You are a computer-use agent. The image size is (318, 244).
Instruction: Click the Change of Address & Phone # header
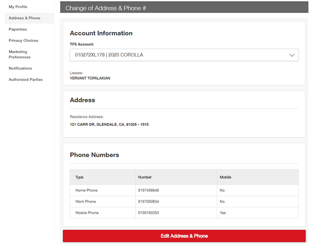tap(105, 8)
